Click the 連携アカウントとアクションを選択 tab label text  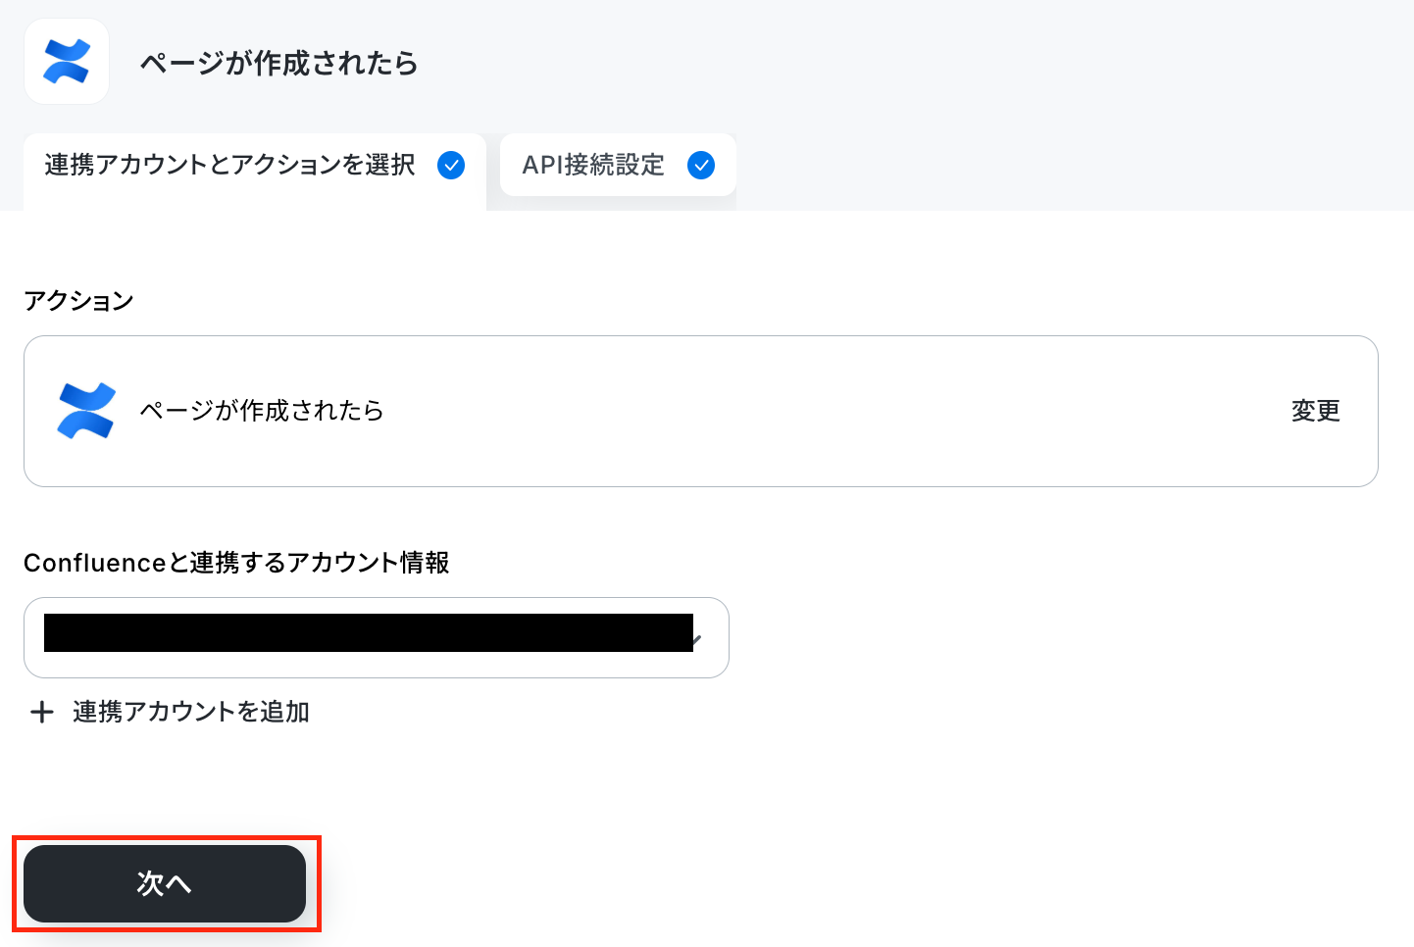[x=229, y=165]
